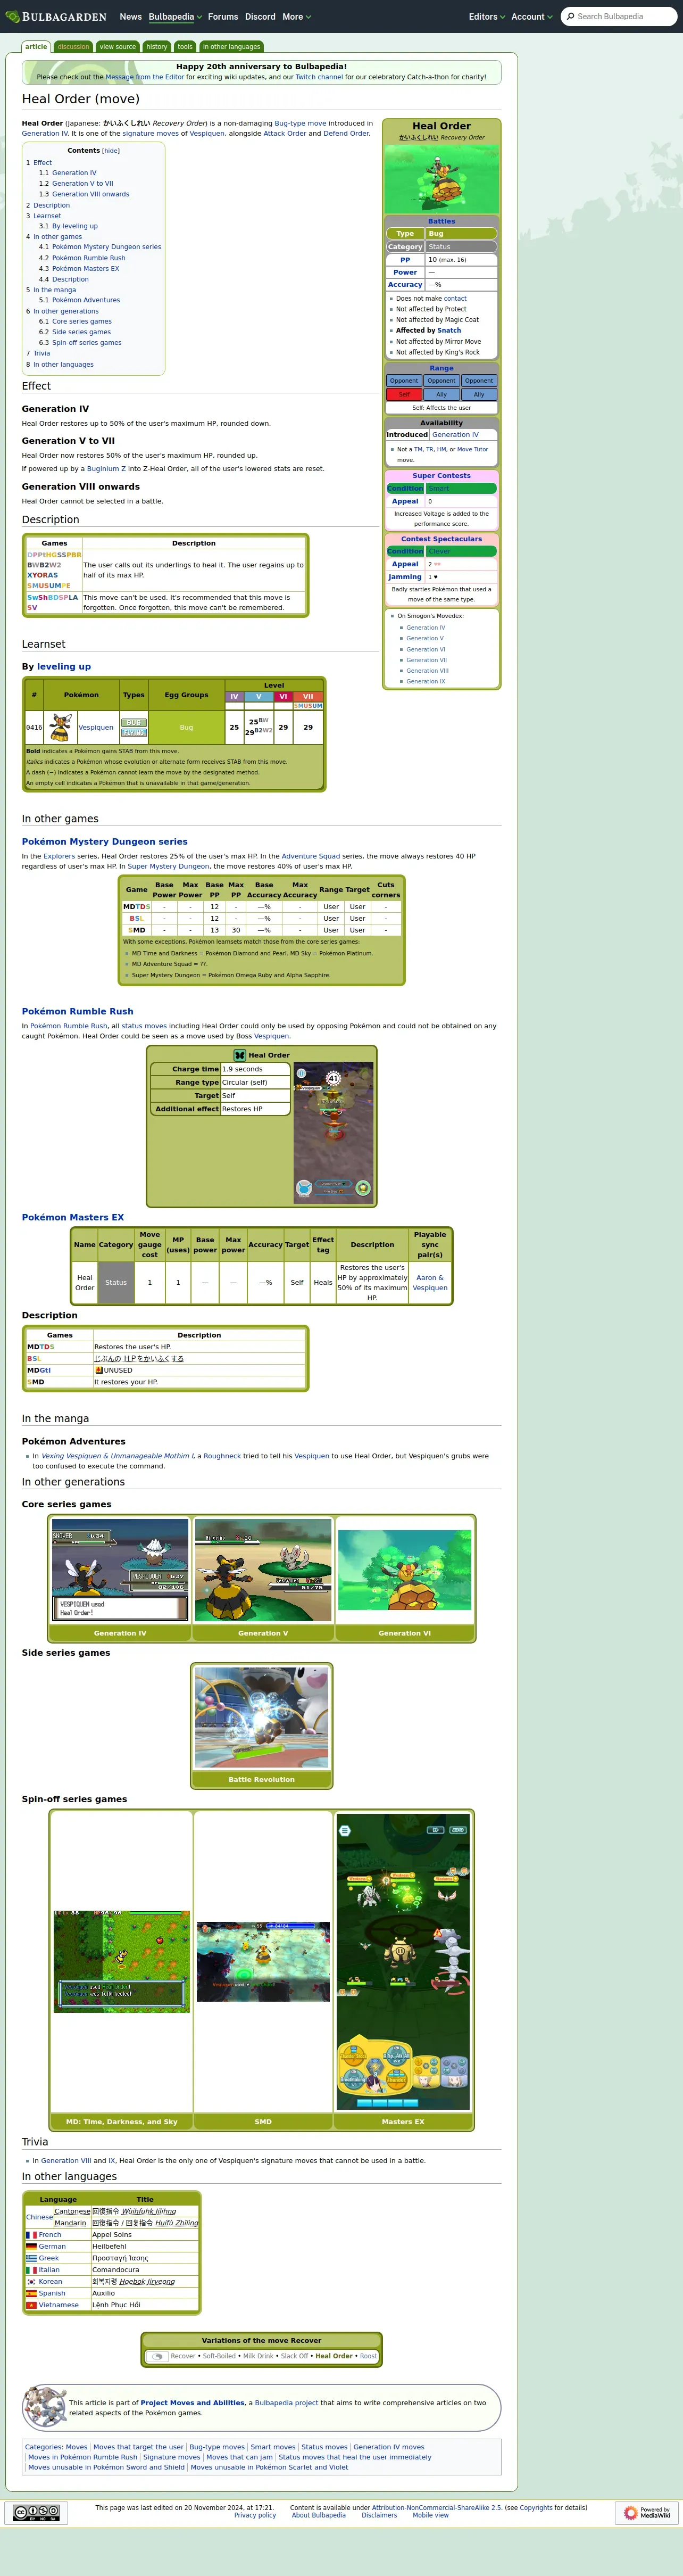
Task: Open the Editors dropdown
Action: click(487, 17)
